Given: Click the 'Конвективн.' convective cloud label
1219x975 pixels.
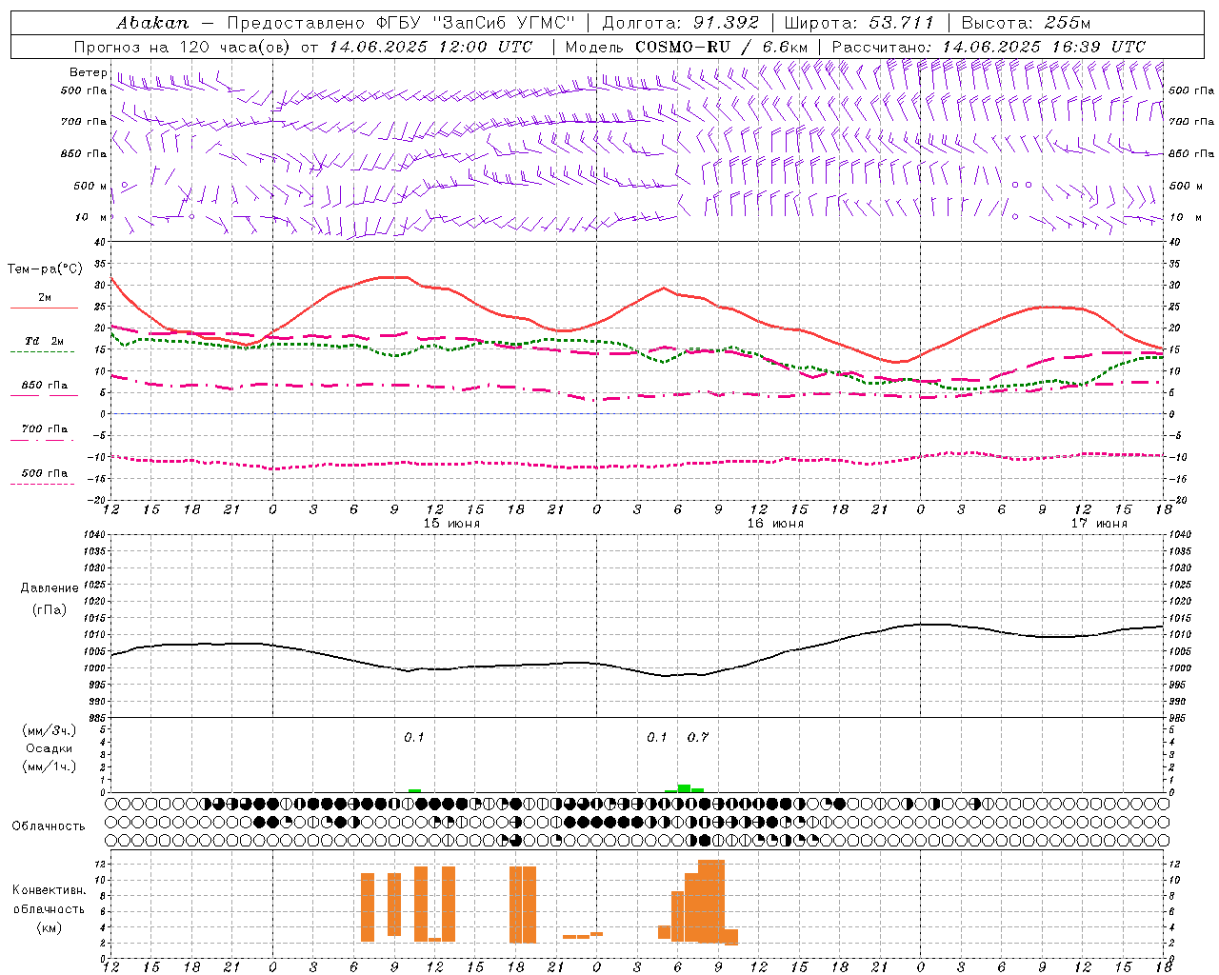Looking at the screenshot, I should [49, 890].
